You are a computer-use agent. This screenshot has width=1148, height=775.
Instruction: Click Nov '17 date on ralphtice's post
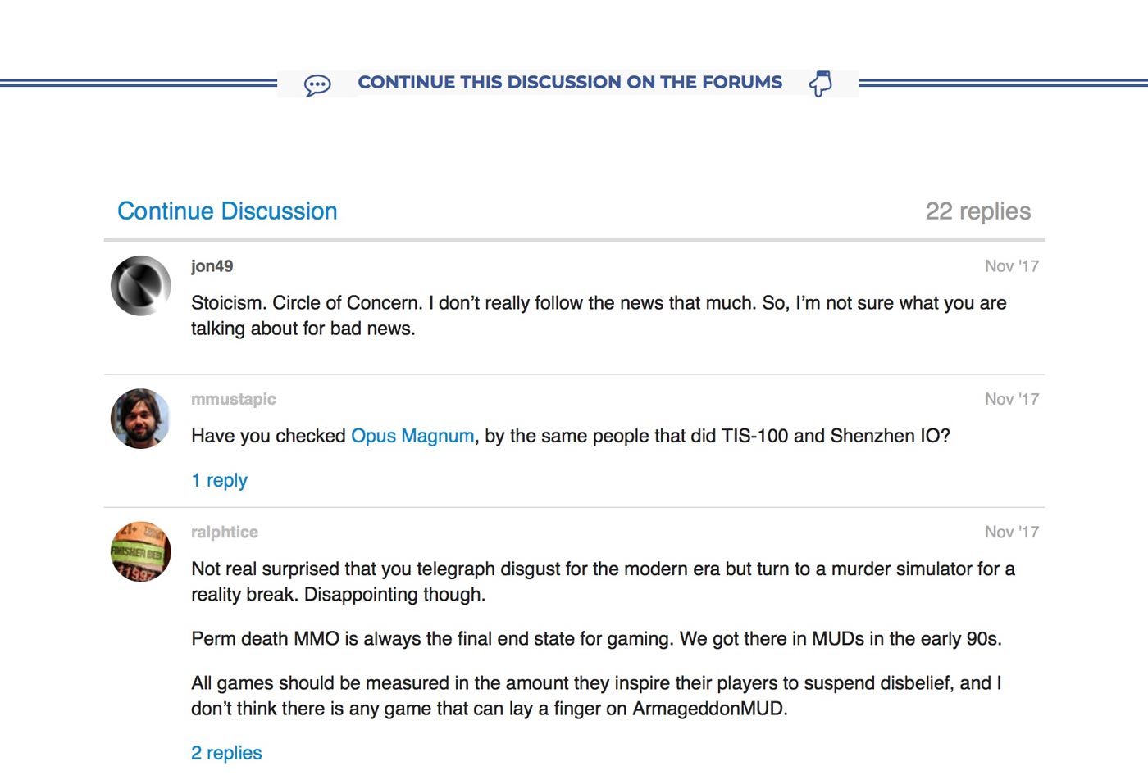(1012, 532)
